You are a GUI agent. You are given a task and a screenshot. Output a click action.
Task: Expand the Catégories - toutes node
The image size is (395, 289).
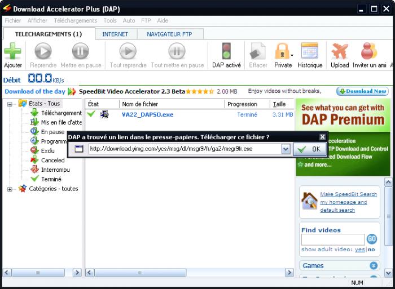point(10,189)
